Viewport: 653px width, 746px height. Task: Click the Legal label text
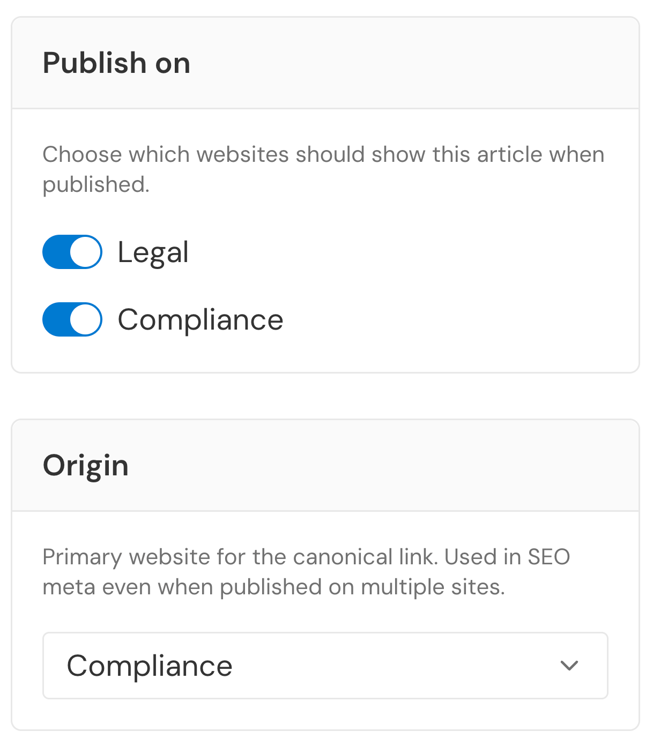tap(153, 252)
